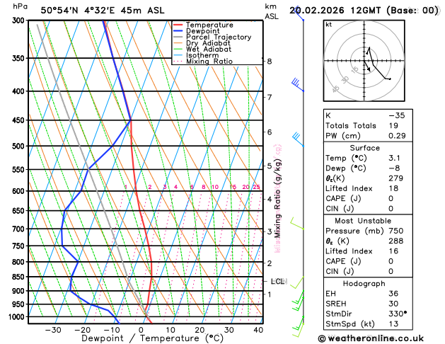The height and width of the screenshot is (344, 445).
Task: Click the 750 hPa pressure axis label
Action: coord(20,246)
